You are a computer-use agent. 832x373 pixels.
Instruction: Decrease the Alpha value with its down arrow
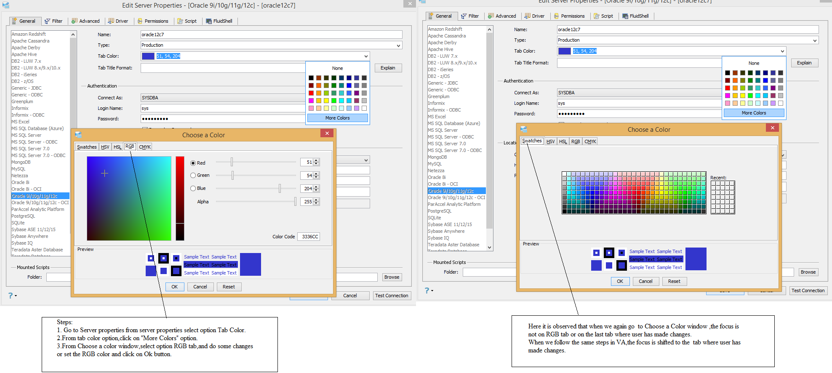tap(316, 203)
